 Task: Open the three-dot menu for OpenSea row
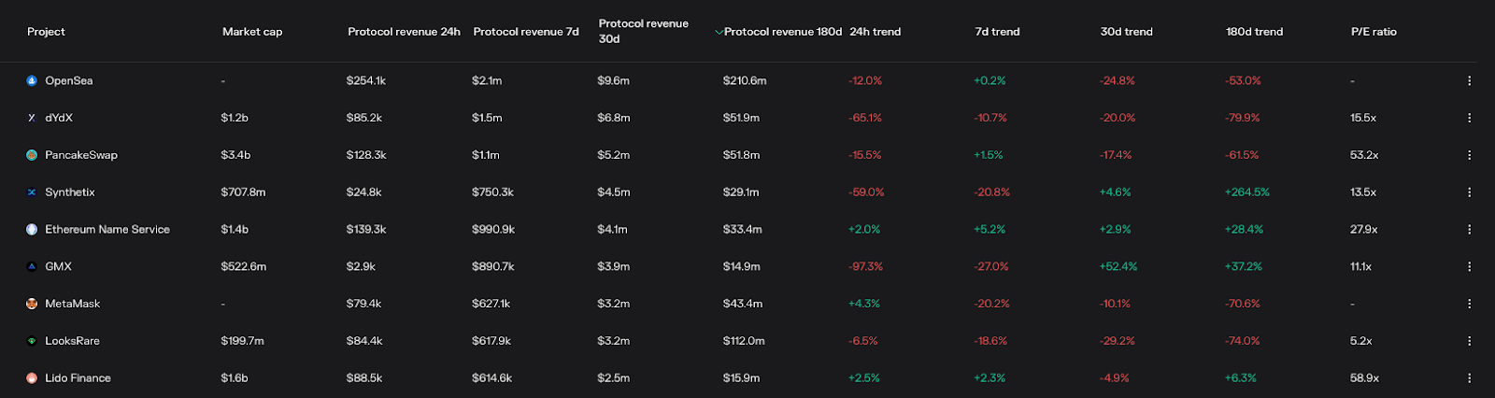tap(1469, 80)
